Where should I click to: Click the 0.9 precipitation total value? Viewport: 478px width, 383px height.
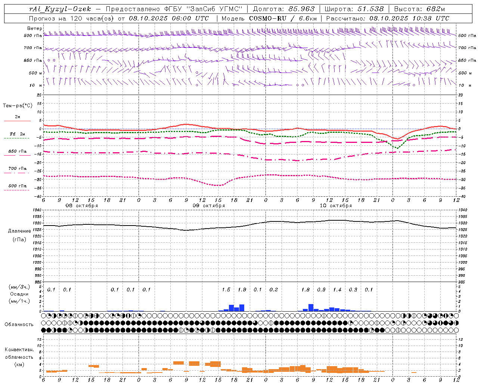(x=322, y=290)
